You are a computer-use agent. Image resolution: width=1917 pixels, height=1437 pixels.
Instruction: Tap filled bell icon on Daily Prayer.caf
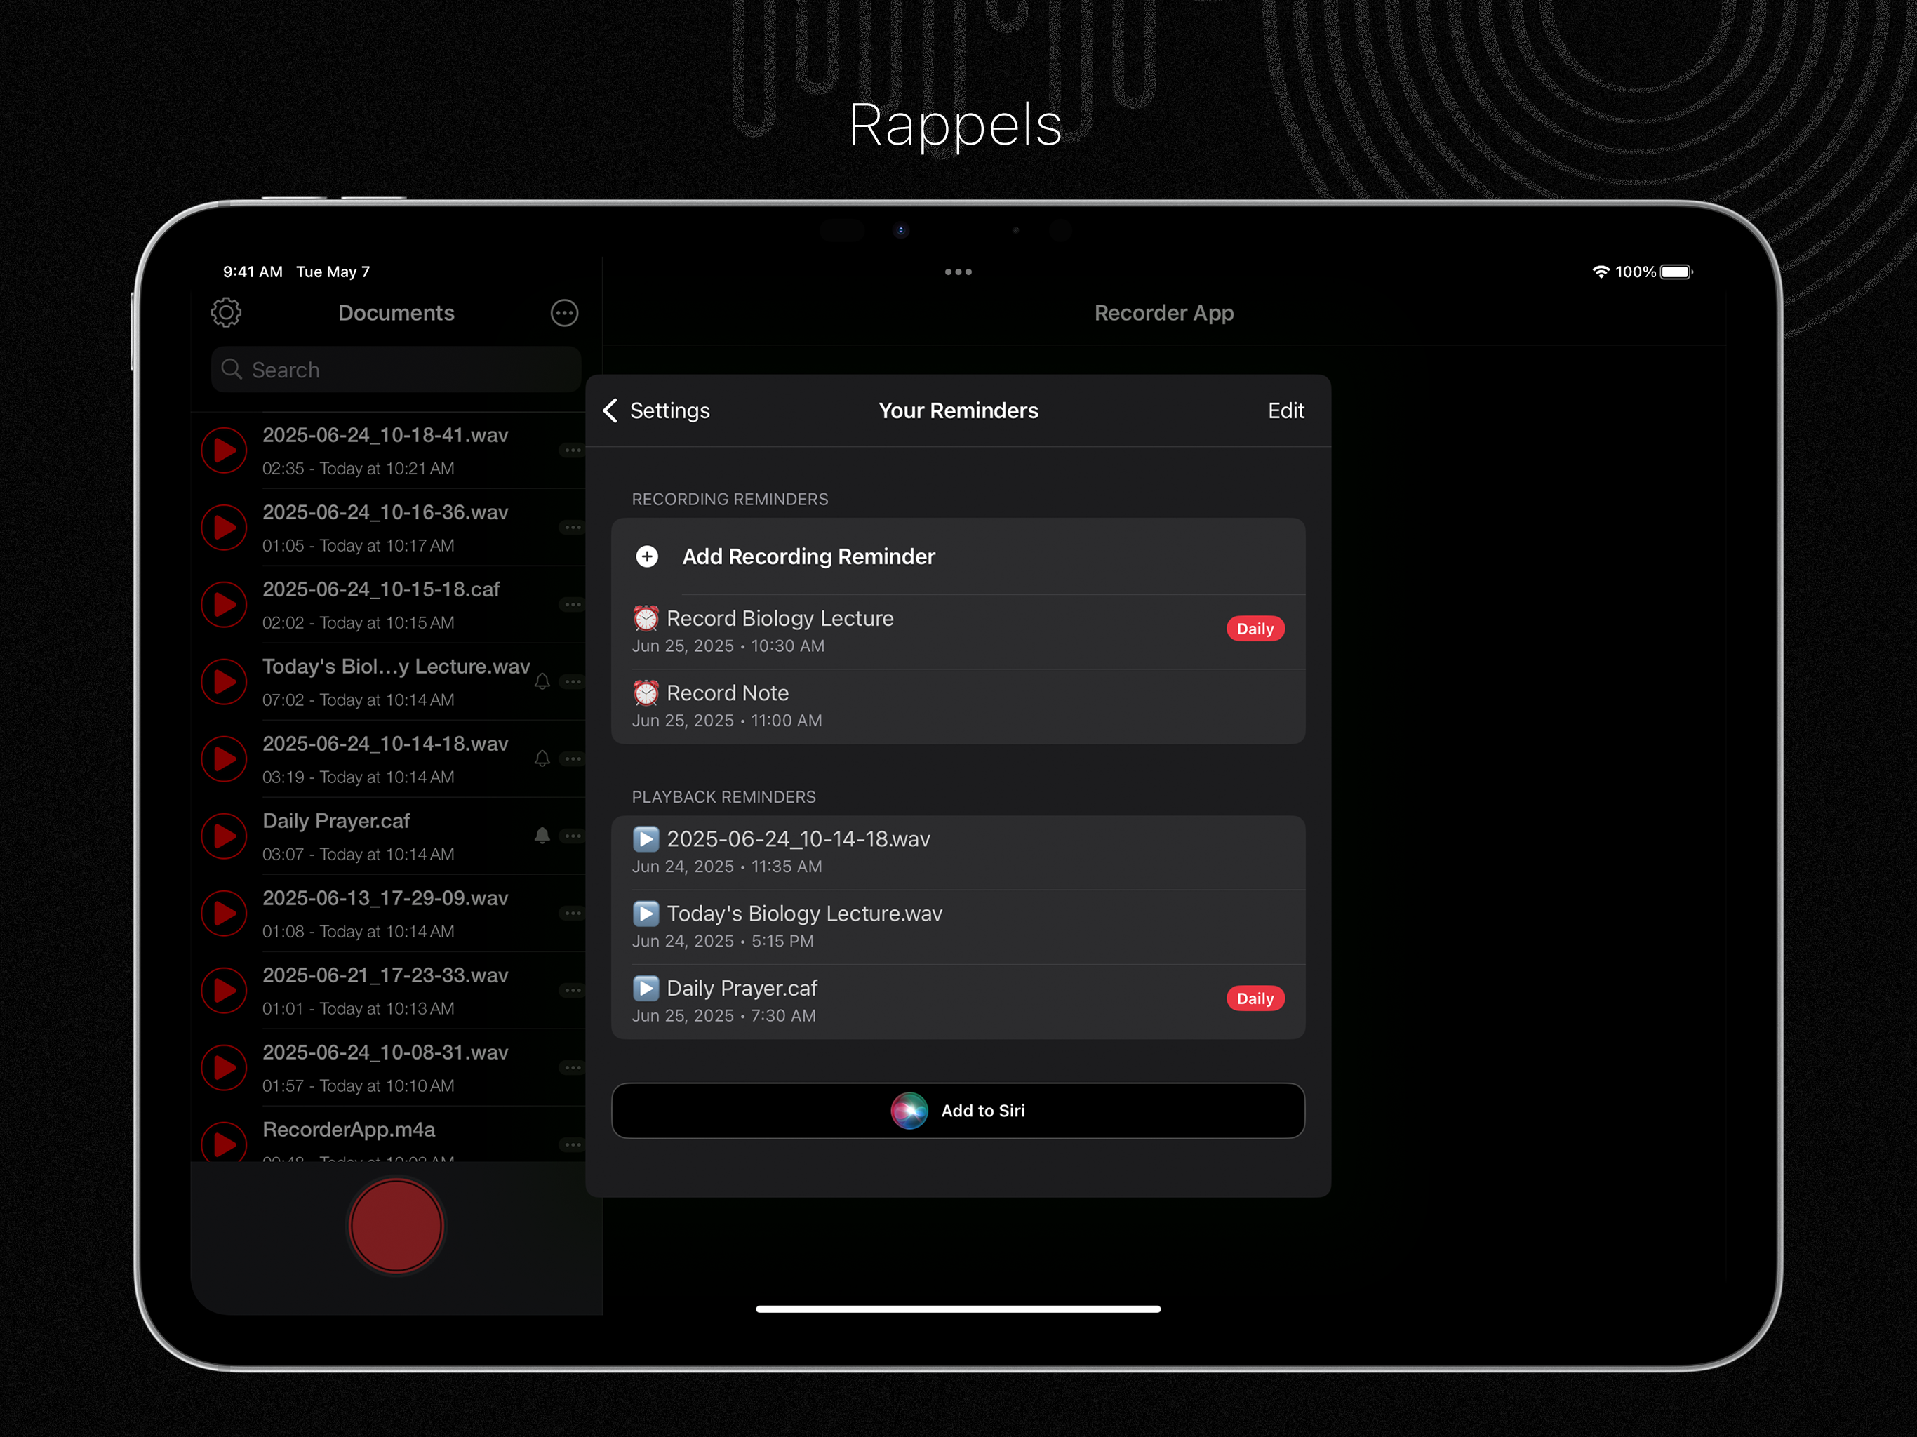click(x=542, y=836)
